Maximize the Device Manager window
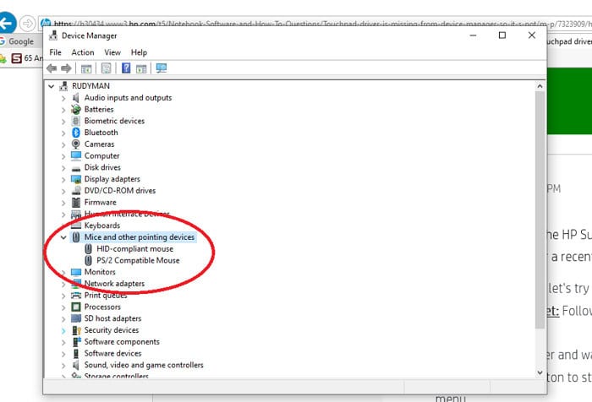This screenshot has width=592, height=402. pos(502,35)
